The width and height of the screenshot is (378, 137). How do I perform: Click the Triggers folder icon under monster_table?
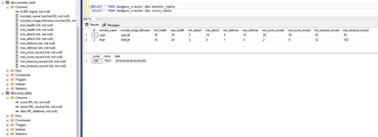[x=12, y=79]
